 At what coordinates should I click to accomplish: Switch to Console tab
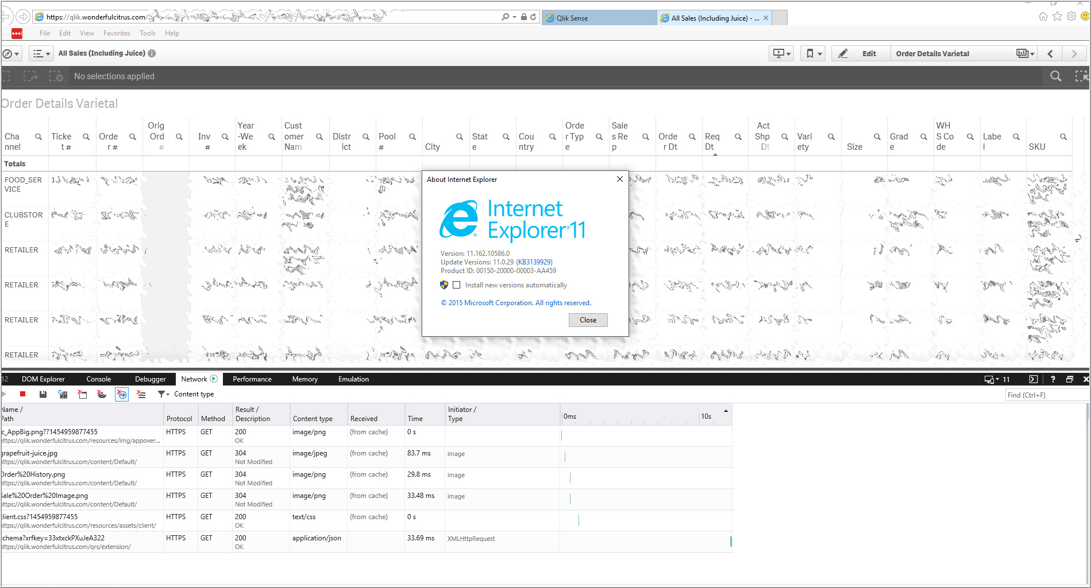point(99,379)
